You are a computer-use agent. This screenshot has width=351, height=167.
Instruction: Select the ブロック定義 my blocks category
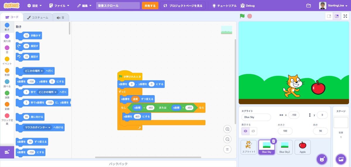coord(7,119)
